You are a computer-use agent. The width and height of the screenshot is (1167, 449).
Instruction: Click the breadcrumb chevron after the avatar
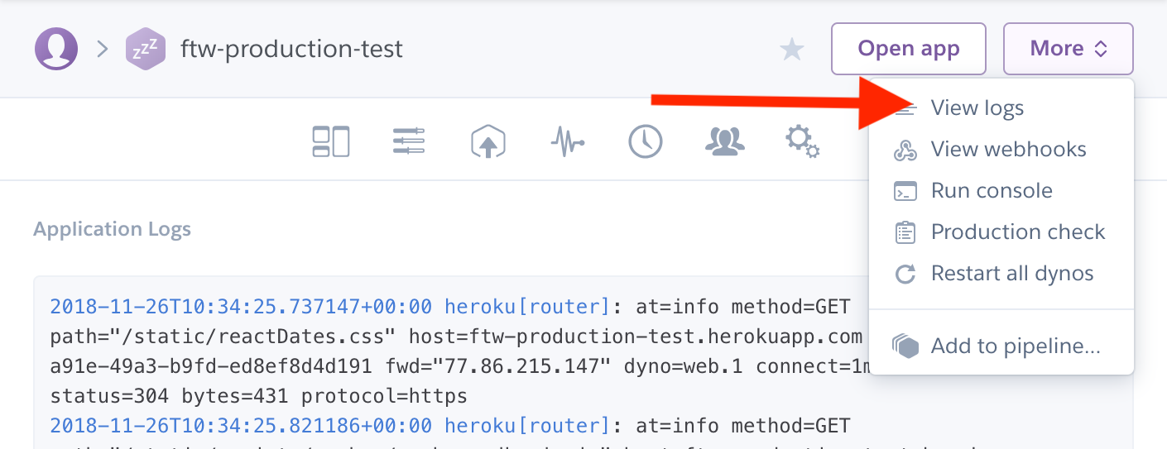(x=103, y=49)
